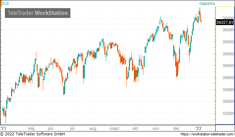Click the 32500 price axis label
Image resolution: width=235 pixels, height=137 pixels.
[228, 114]
